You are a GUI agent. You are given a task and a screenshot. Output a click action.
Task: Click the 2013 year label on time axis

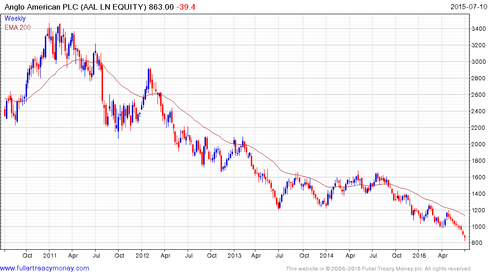pos(234,255)
